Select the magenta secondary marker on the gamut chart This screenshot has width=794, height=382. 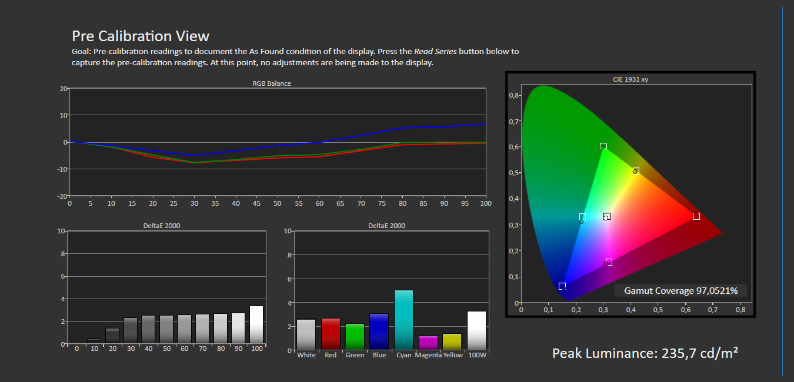(609, 262)
